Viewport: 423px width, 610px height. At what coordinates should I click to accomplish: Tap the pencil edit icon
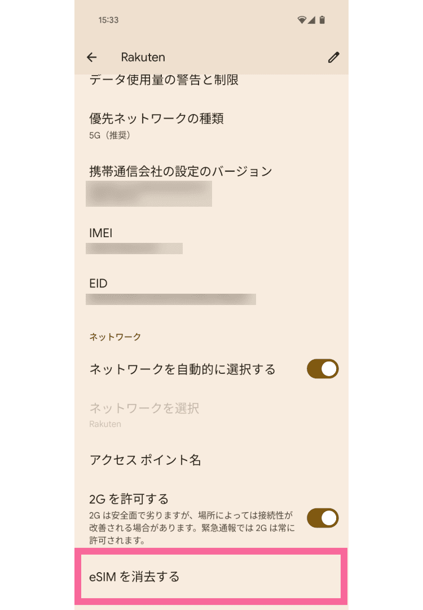point(334,57)
